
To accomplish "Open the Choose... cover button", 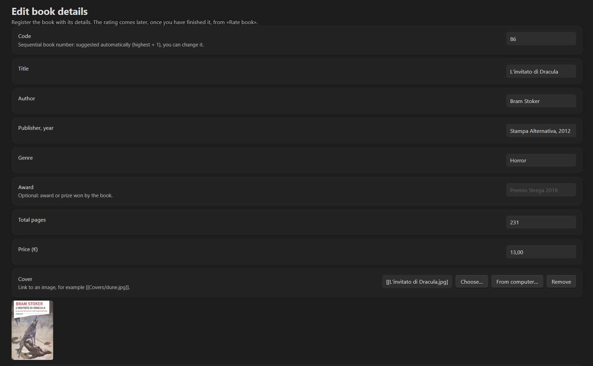I will tap(471, 282).
